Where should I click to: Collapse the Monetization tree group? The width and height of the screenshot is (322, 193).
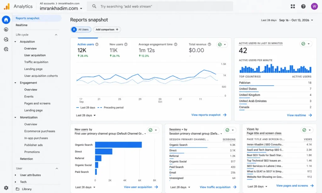tap(15, 118)
